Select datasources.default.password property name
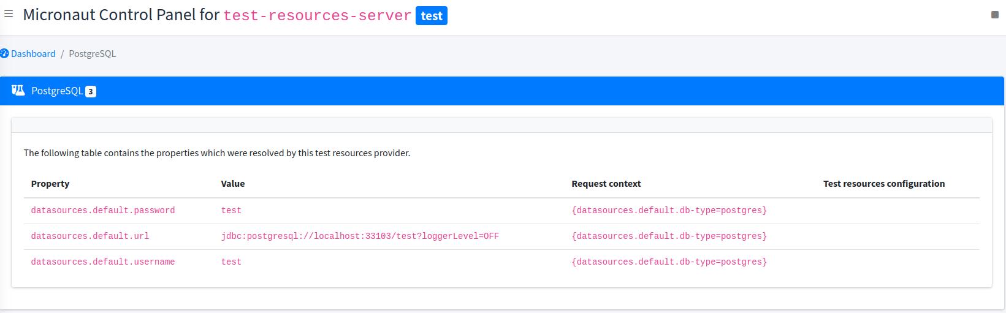 (x=103, y=211)
